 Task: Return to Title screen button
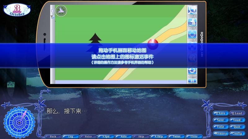[x=220, y=127]
